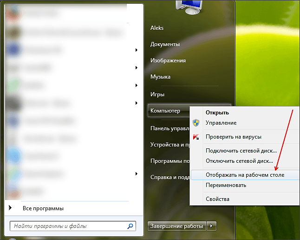Select Отключить сетевой диск...
This screenshot has width=300, height=240.
239,161
